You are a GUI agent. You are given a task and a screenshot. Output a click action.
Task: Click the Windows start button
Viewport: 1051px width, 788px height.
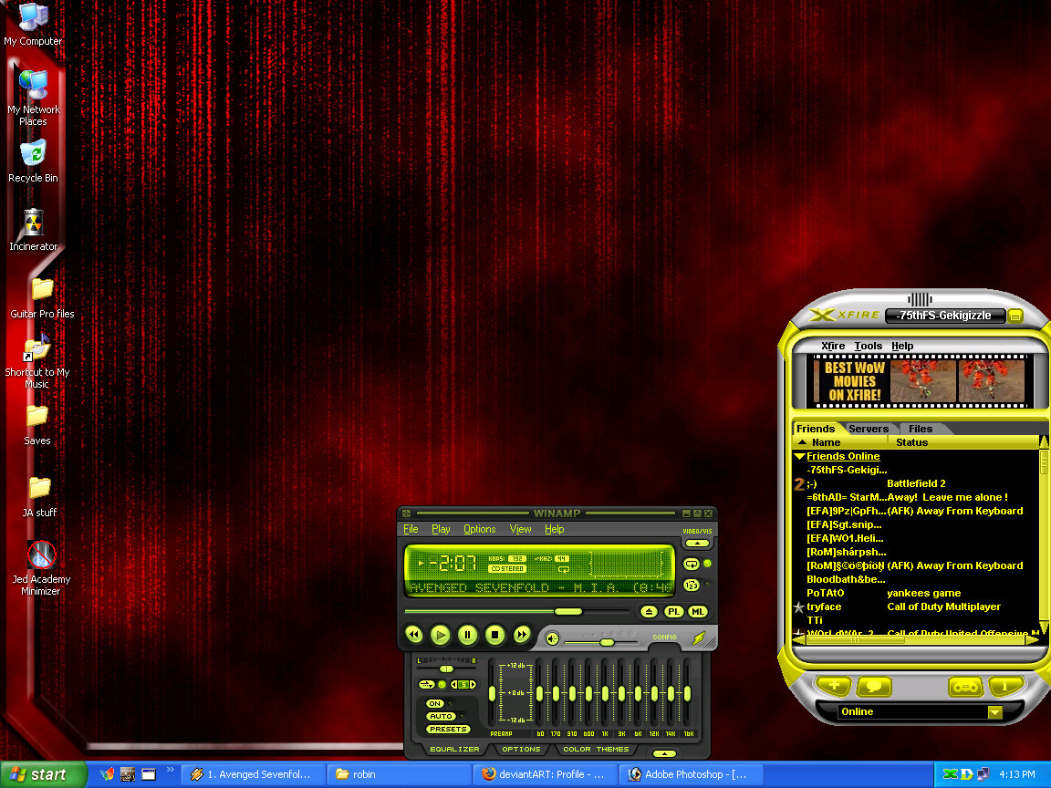[43, 774]
